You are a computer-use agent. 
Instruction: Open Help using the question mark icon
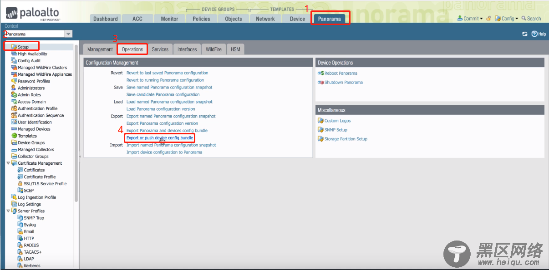pos(534,34)
